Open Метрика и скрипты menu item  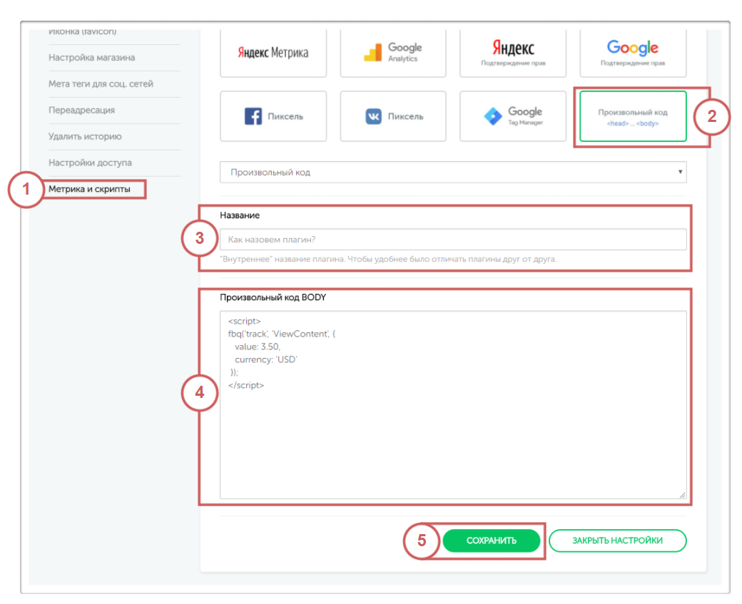pos(89,189)
